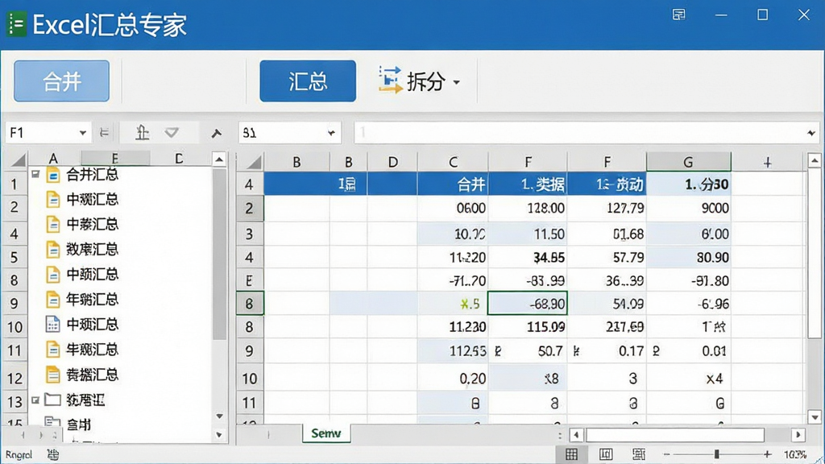
Task: Select the 合并汇总 tree item
Action: tap(92, 174)
